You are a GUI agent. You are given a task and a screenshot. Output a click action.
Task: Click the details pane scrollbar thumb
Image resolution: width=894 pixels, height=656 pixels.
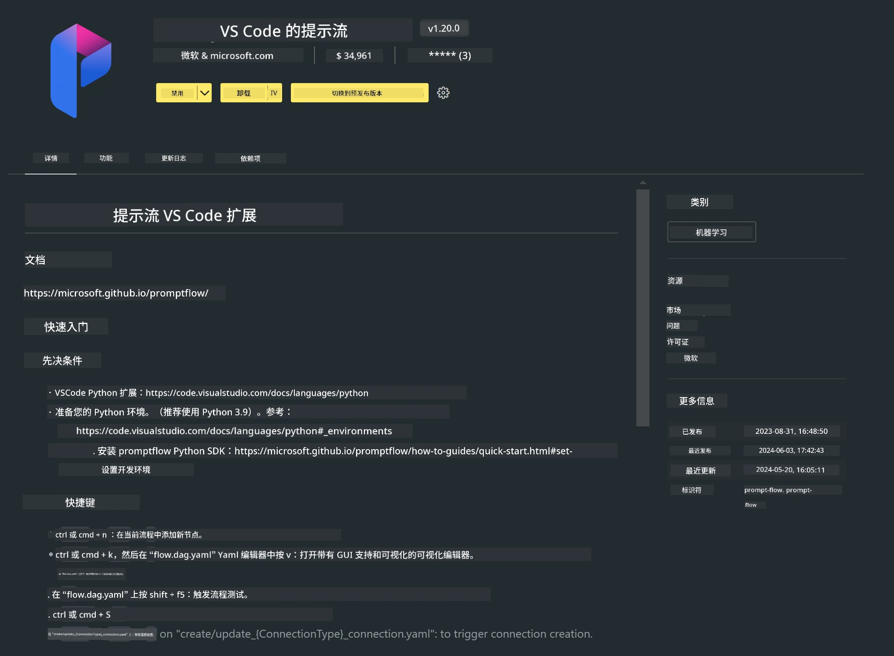click(x=643, y=307)
